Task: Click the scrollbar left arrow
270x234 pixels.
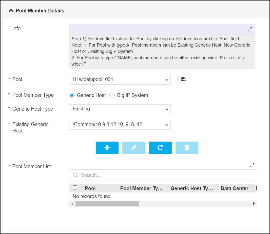Action: pos(72,204)
